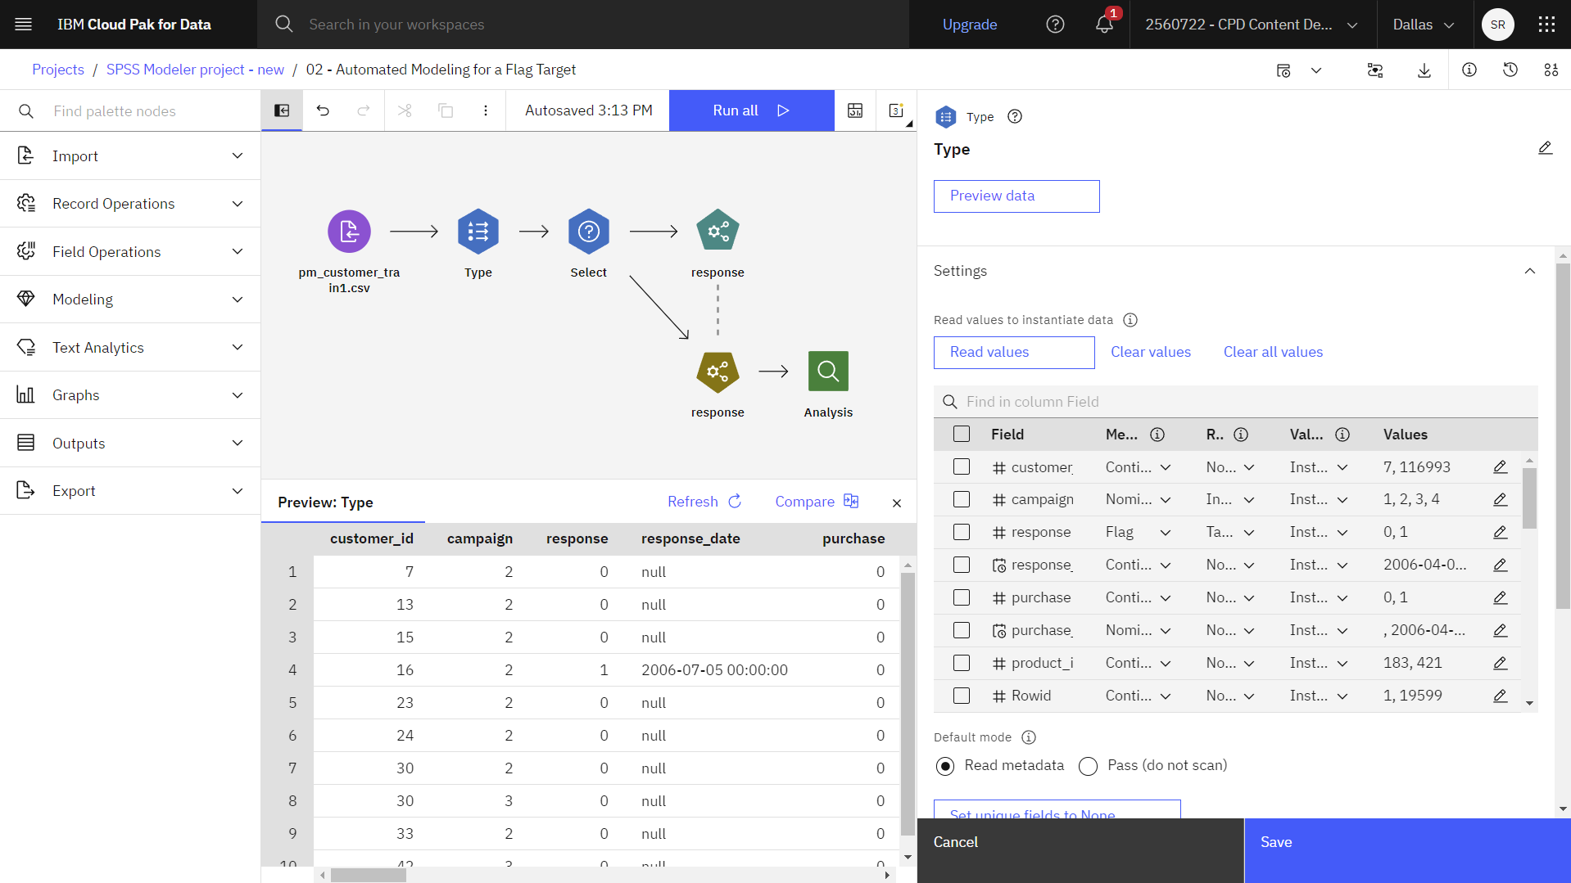Save the Type node settings
The width and height of the screenshot is (1571, 883).
point(1407,850)
